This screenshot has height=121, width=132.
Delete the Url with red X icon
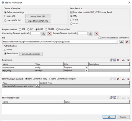click(127, 42)
